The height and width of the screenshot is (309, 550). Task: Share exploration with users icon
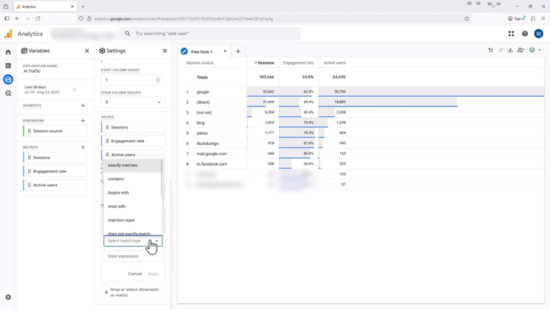click(x=520, y=51)
